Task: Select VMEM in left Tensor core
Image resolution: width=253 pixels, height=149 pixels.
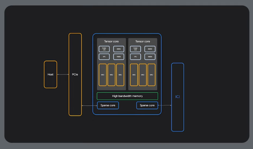Action: (118, 57)
